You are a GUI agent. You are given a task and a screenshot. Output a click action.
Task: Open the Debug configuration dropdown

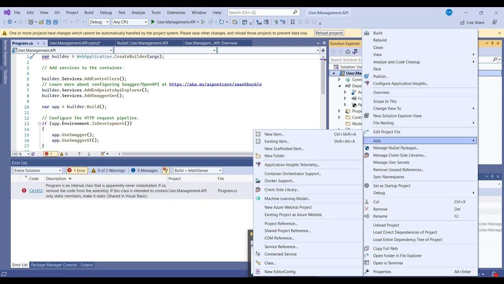(x=99, y=22)
